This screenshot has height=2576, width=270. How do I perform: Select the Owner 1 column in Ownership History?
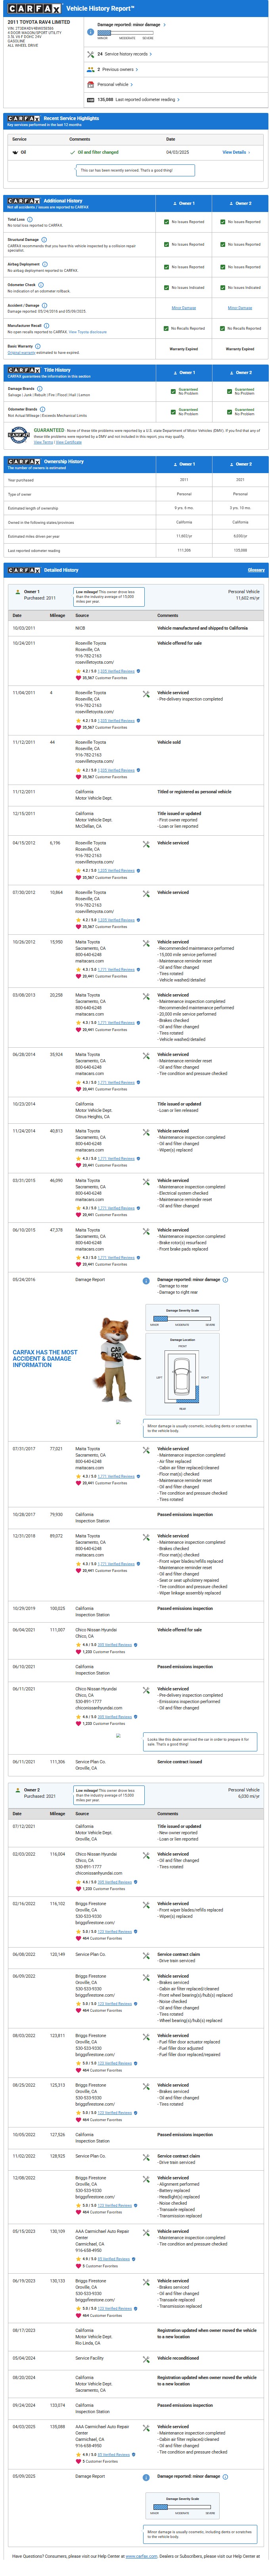pyautogui.click(x=184, y=464)
